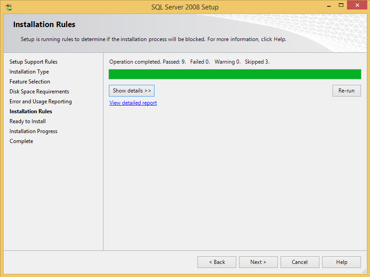Click the 'Installation Rules' page heading
This screenshot has width=370, height=277.
pyautogui.click(x=44, y=24)
